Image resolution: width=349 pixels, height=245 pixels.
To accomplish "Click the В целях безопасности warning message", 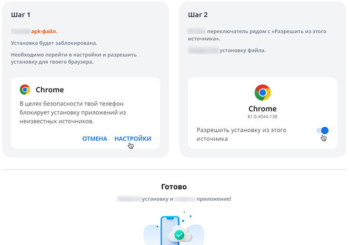I will tap(76, 112).
